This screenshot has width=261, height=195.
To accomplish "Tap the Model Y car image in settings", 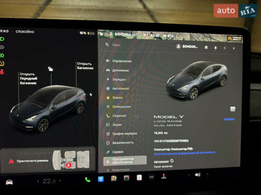I will pyautogui.click(x=197, y=80).
